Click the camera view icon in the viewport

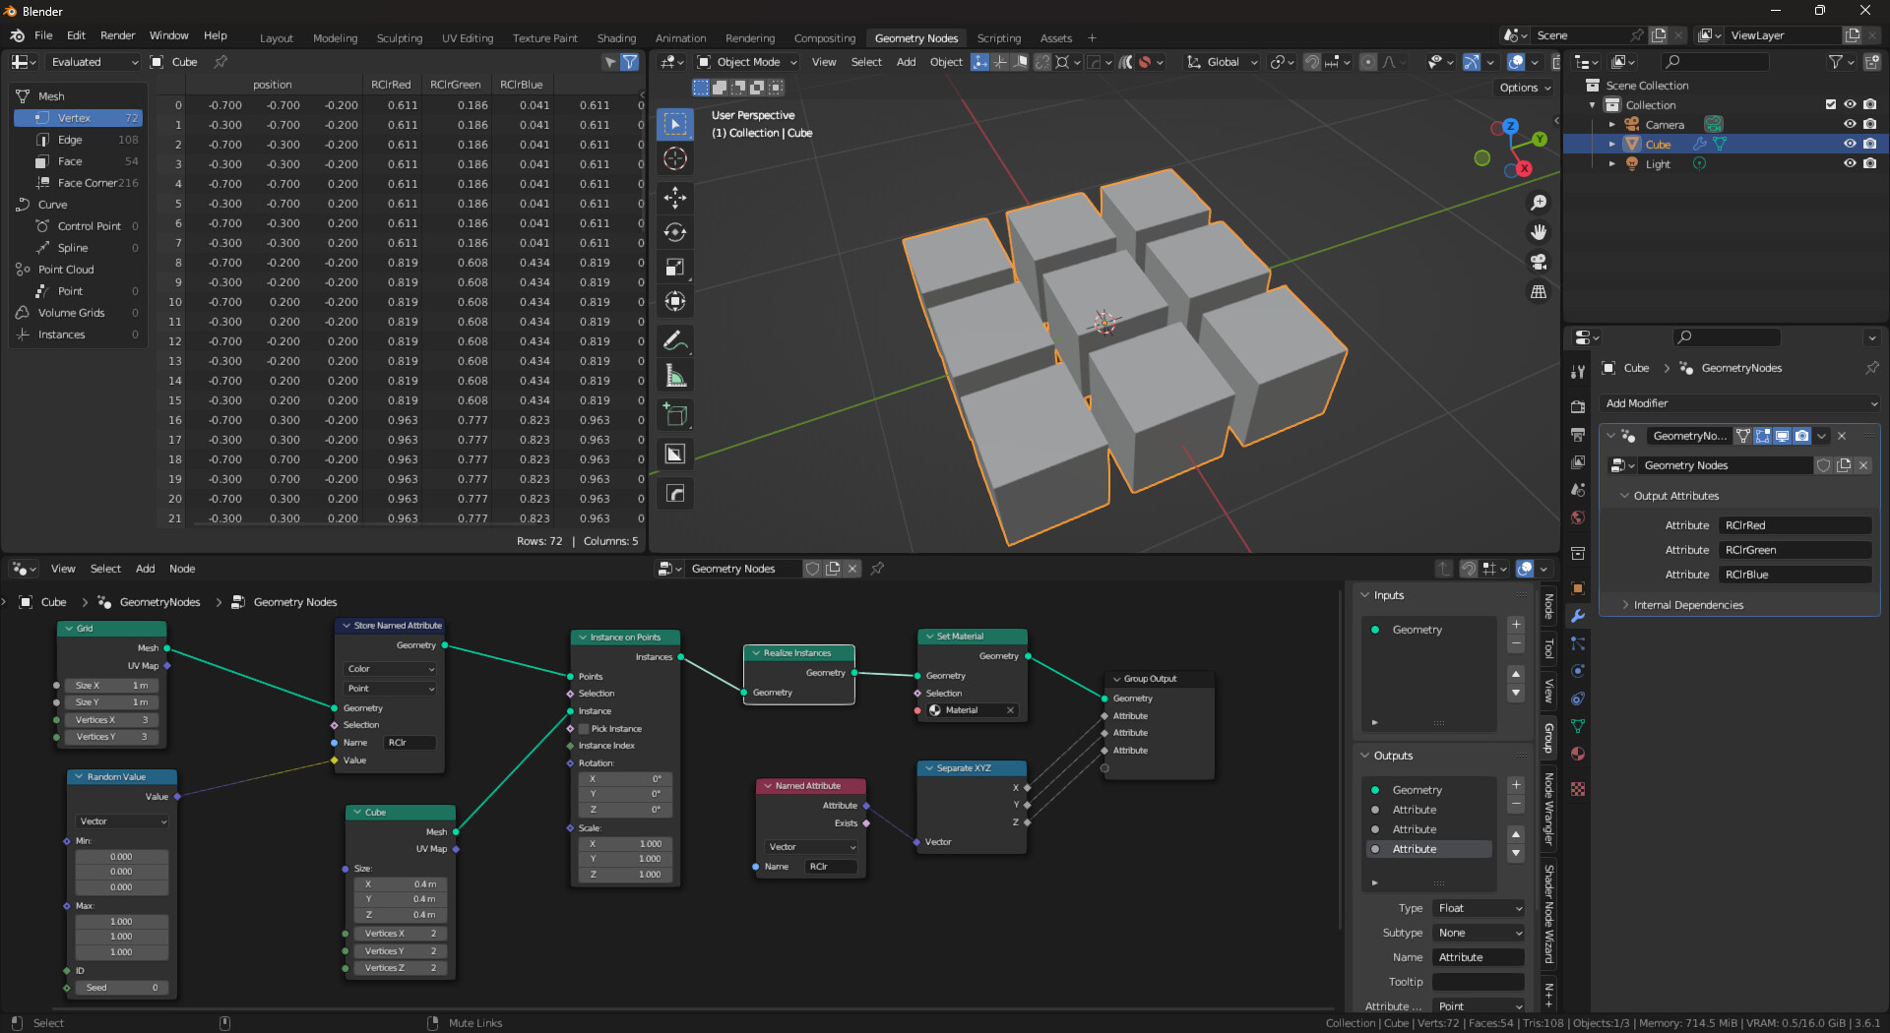(1539, 263)
